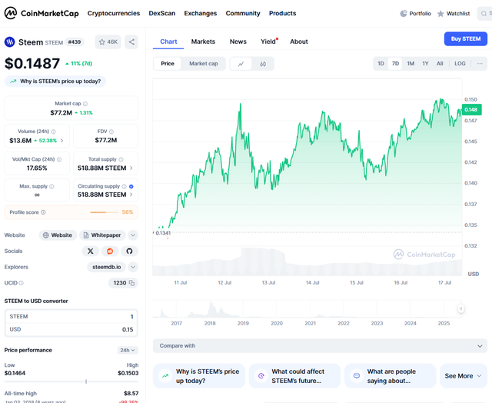This screenshot has height=403, width=492.
Task: Click the Buy STEEM button
Action: point(466,39)
